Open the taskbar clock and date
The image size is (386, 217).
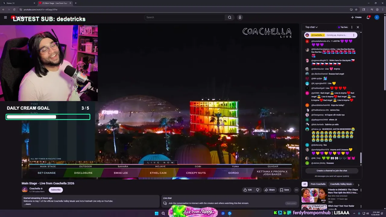tap(376, 213)
